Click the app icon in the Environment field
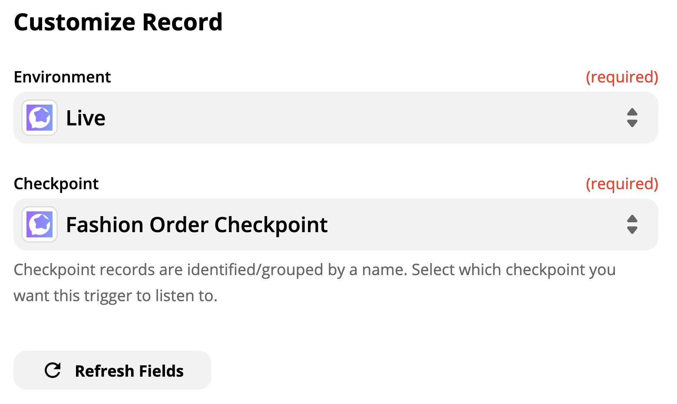The width and height of the screenshot is (677, 404). 40,118
